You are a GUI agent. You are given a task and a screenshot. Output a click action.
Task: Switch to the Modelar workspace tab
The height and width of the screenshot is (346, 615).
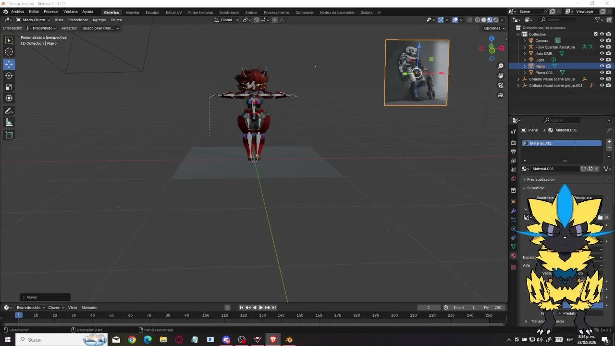[x=132, y=12]
